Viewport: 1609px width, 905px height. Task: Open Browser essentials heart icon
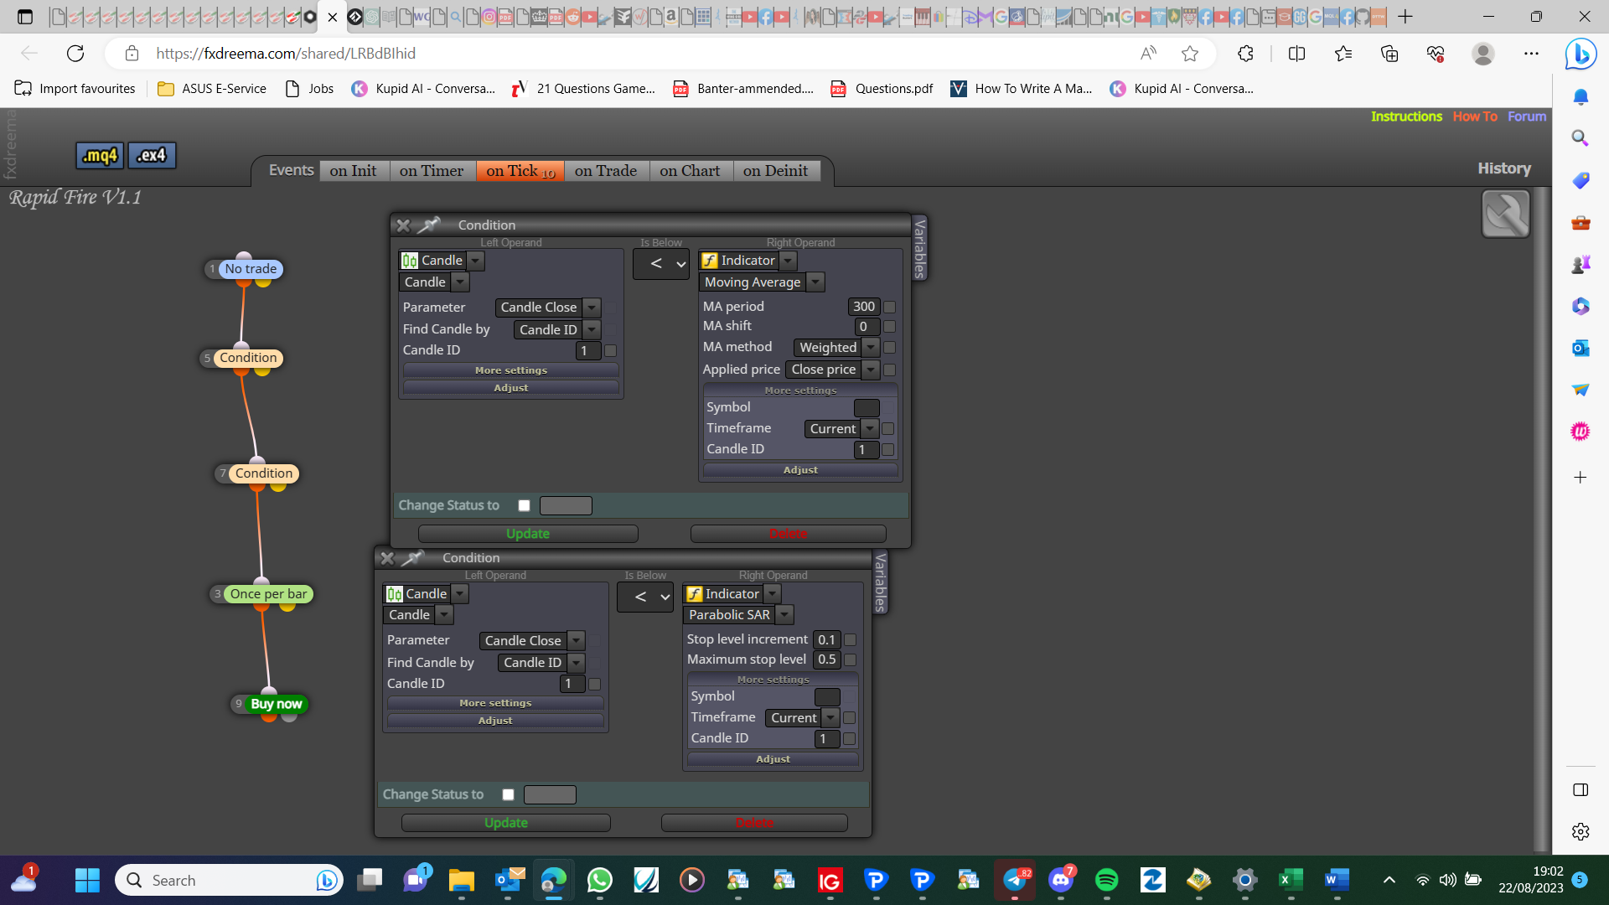1436,54
